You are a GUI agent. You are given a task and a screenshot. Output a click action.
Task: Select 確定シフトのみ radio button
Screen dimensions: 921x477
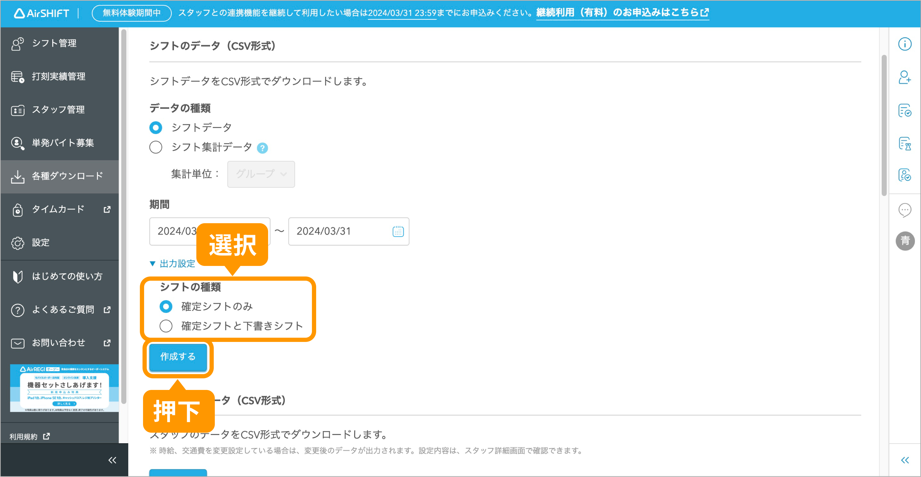pos(165,307)
